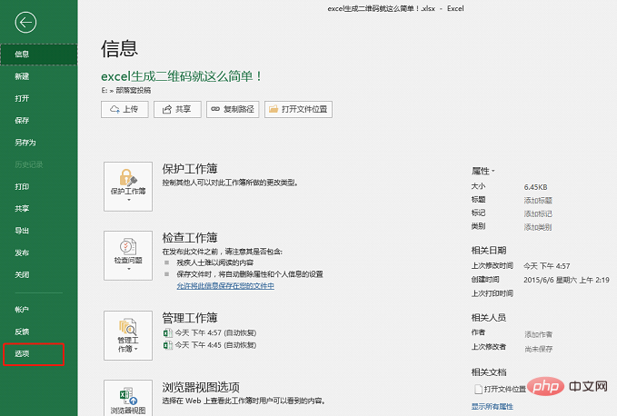This screenshot has height=416, width=617.
Task: Click the Copy Path (复制路径) button
Action: (x=234, y=109)
